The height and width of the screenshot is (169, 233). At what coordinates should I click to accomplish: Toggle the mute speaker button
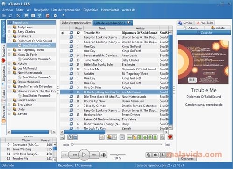coord(103,155)
